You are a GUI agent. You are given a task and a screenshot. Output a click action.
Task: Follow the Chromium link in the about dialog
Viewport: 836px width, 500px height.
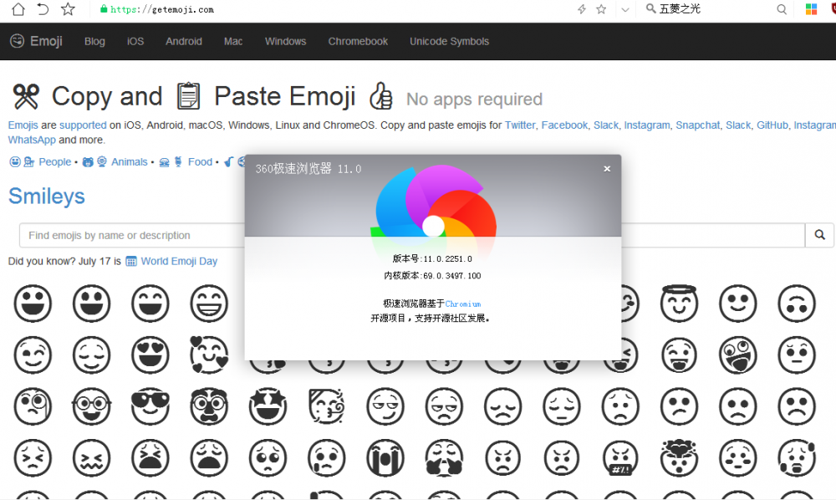coord(462,304)
